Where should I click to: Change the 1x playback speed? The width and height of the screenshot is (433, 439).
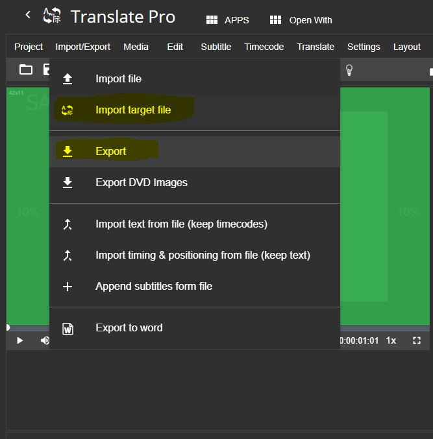coord(391,340)
